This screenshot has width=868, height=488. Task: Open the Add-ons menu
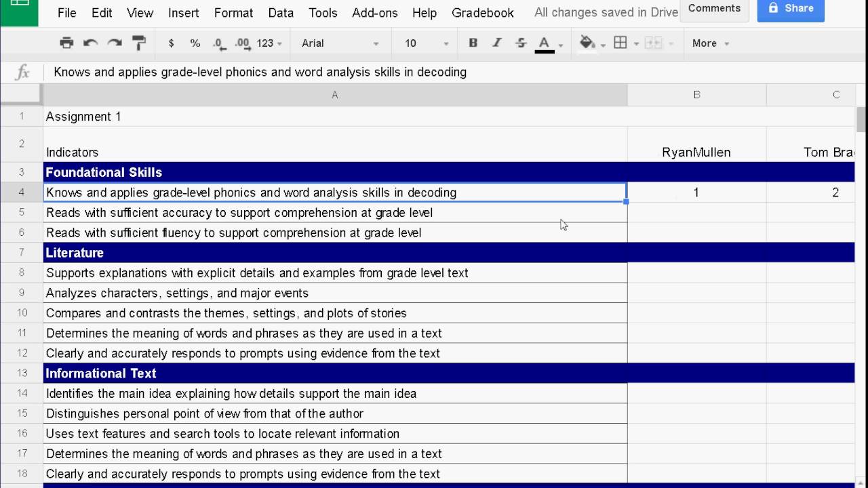(x=375, y=13)
